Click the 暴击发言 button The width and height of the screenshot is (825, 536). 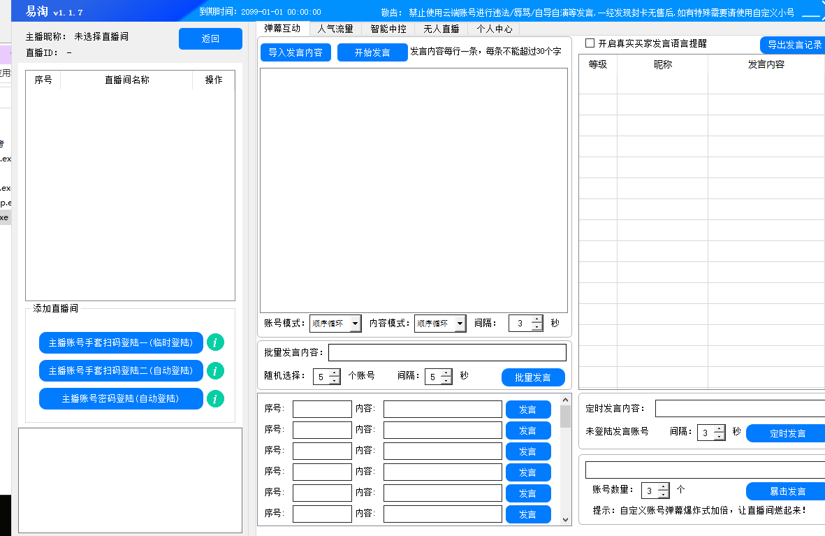click(x=786, y=491)
